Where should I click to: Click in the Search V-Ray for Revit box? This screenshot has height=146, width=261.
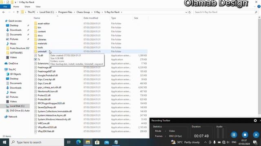click(226, 12)
